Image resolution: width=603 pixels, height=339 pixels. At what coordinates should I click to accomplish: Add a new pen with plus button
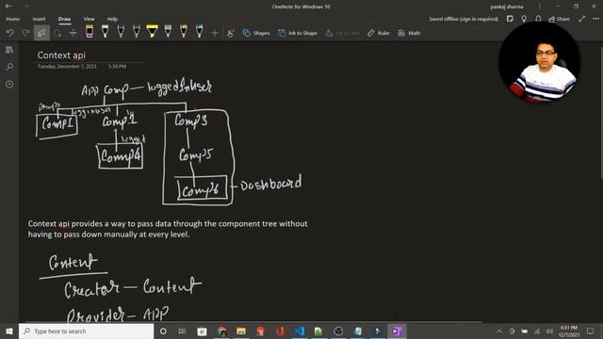tap(215, 33)
